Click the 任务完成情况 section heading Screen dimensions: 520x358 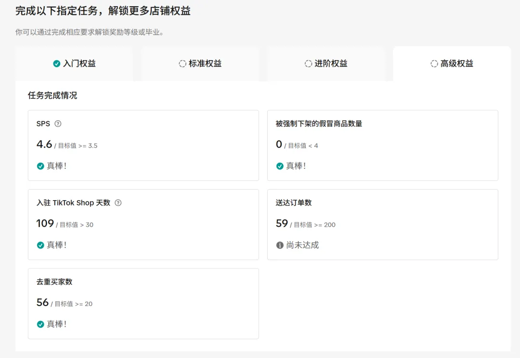click(x=52, y=95)
